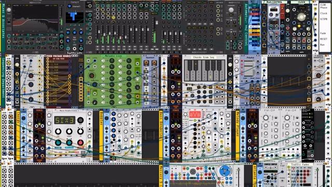Click the first FM-OP module's top knob
Screen dimensions: 332x187
click(266, 118)
